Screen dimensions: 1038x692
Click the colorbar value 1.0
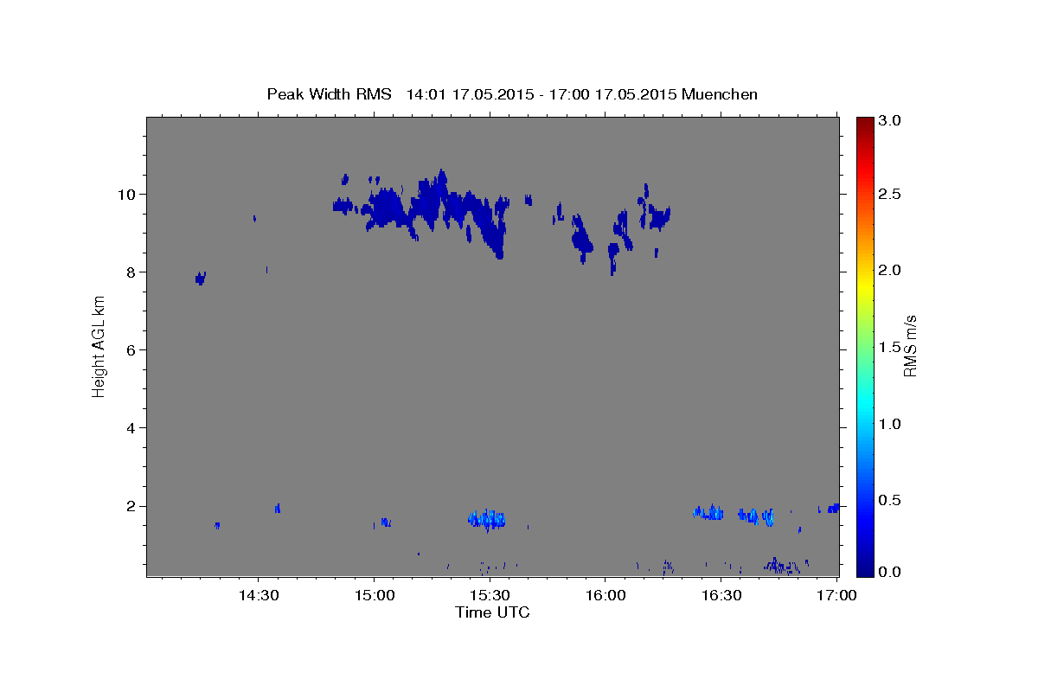(x=890, y=424)
